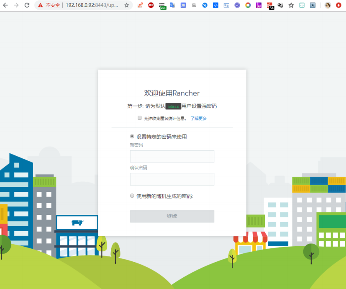Viewport: 346px width, 289px height.
Task: Open the 了解更多 link
Action: (199, 119)
